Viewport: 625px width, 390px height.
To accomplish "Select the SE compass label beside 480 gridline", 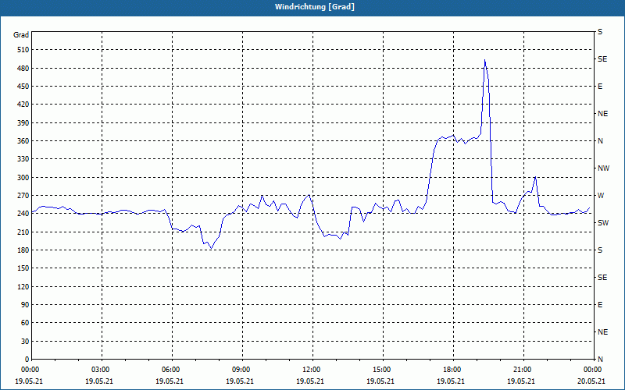I will 602,59.
